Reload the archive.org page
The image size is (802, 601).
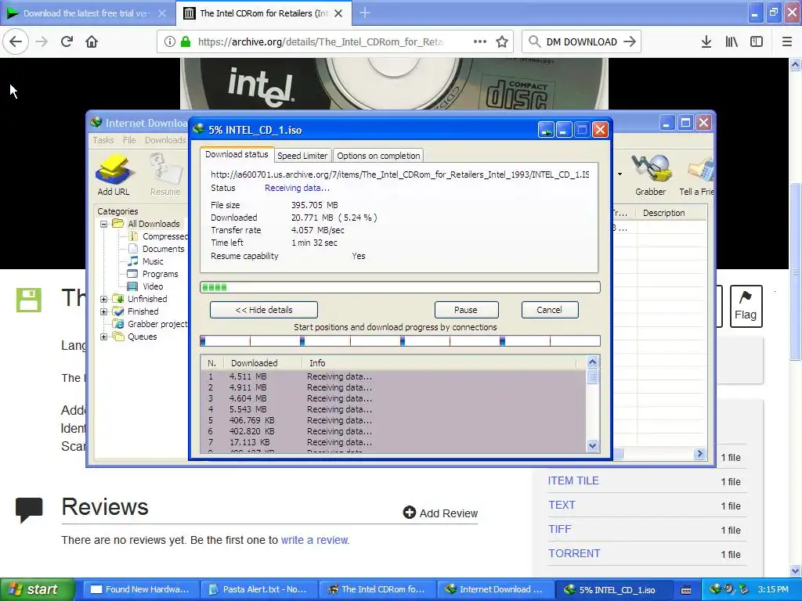tap(67, 42)
